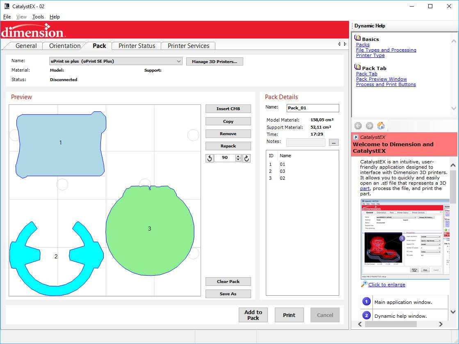Viewport: 459px width, 344px height.
Task: Follow the 'part' hyperlink in help text
Action: [365, 188]
